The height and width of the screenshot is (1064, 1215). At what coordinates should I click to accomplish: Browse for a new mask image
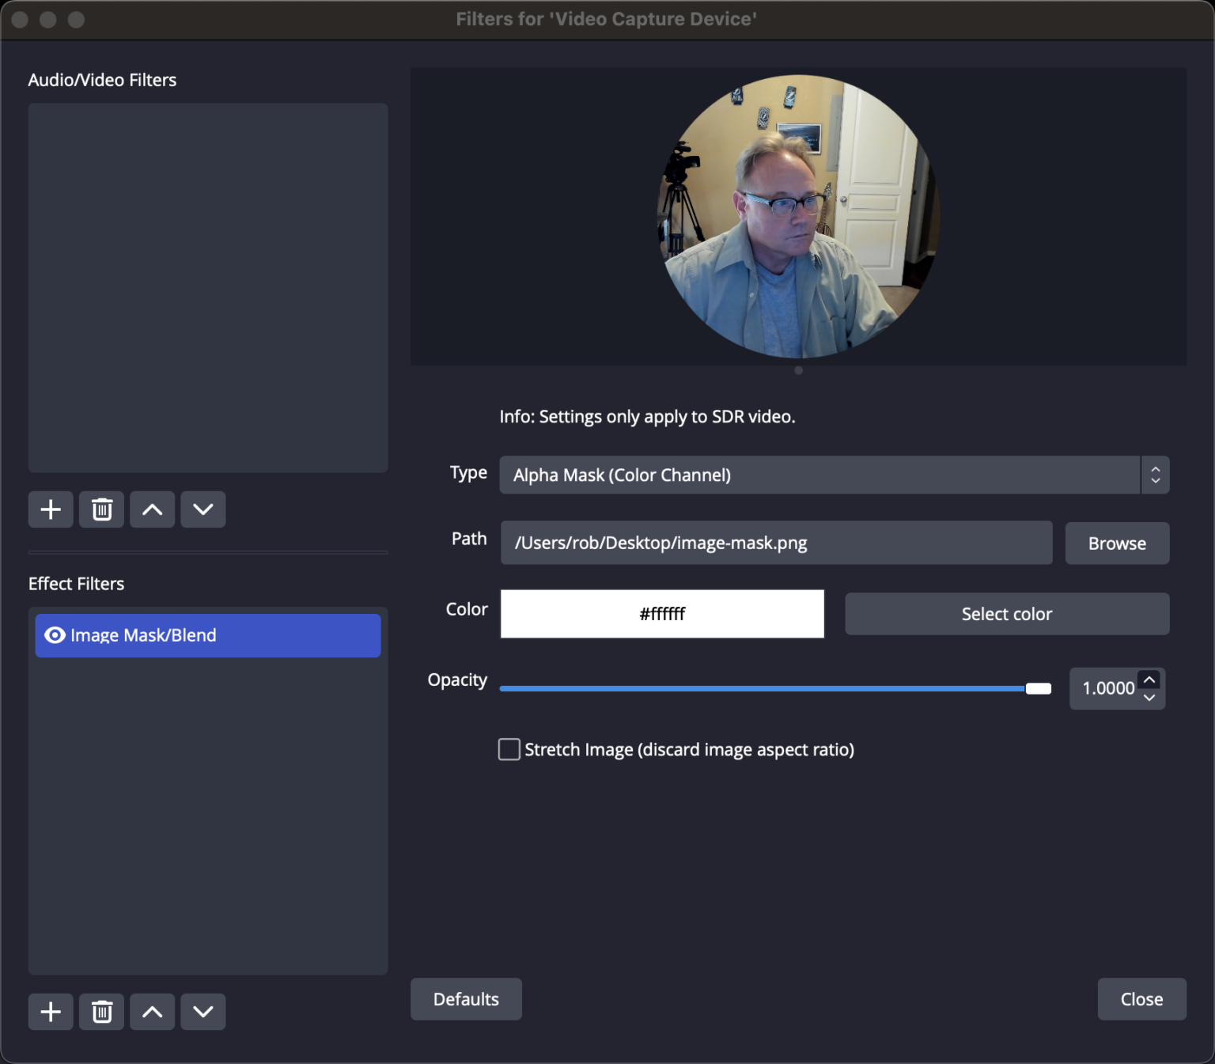click(1116, 543)
